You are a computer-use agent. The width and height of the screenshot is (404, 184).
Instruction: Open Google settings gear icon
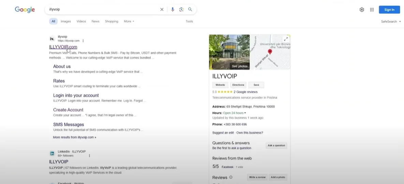click(362, 10)
